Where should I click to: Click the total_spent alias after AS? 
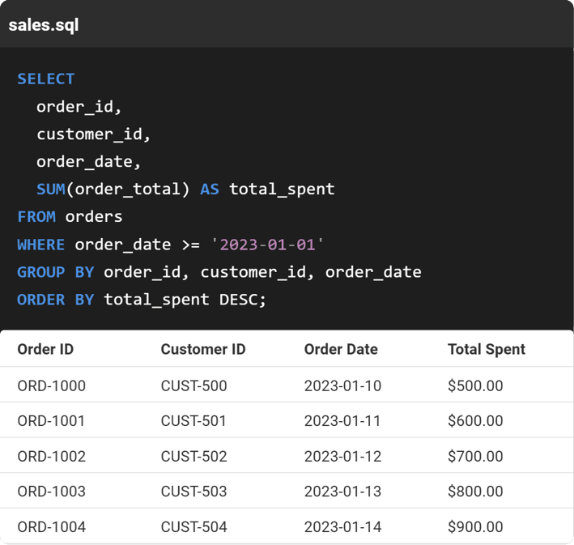282,189
